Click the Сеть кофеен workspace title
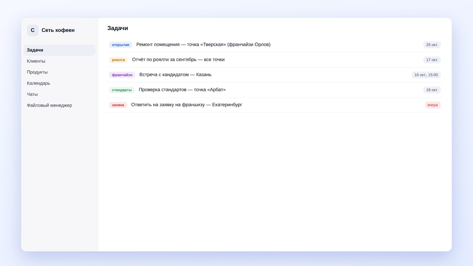The image size is (473, 266). pos(58,30)
